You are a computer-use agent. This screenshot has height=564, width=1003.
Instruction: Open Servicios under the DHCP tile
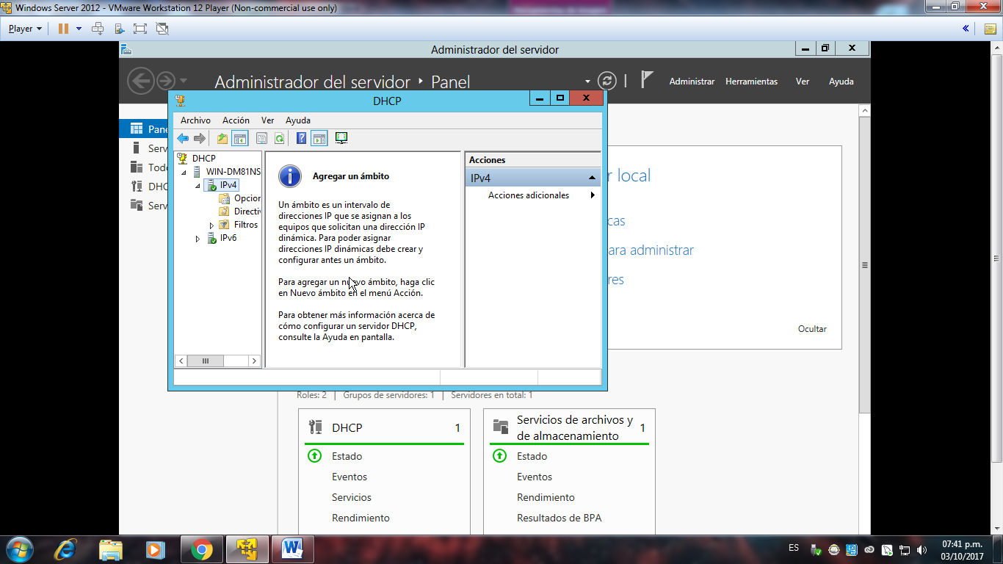click(x=352, y=497)
